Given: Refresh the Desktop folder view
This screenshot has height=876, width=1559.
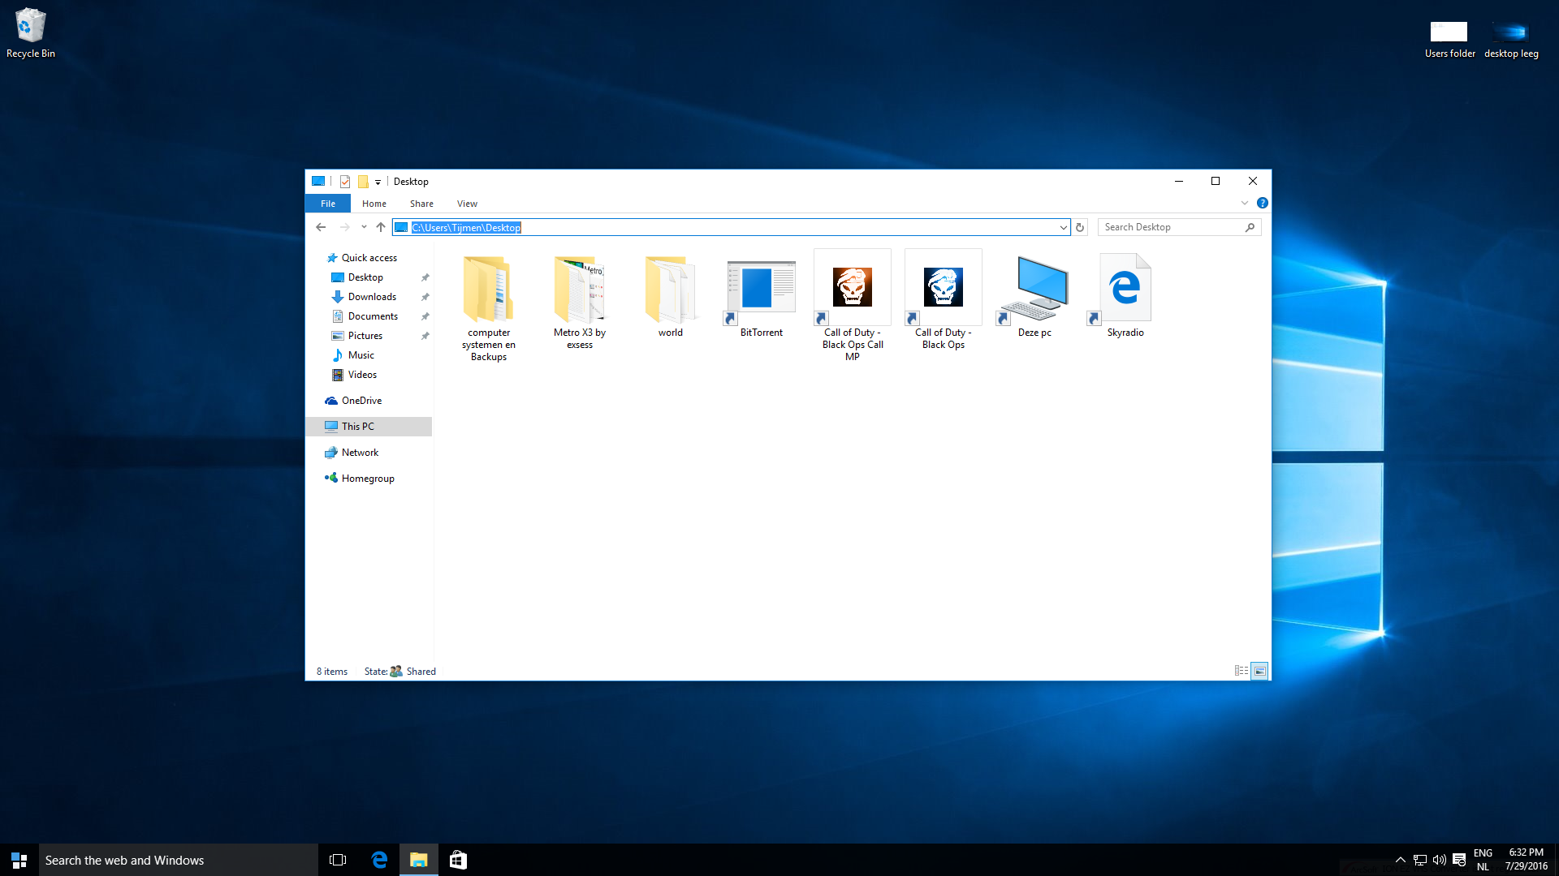Looking at the screenshot, I should (x=1080, y=227).
